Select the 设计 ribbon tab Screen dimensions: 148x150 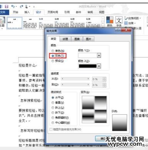[x=38, y=12]
